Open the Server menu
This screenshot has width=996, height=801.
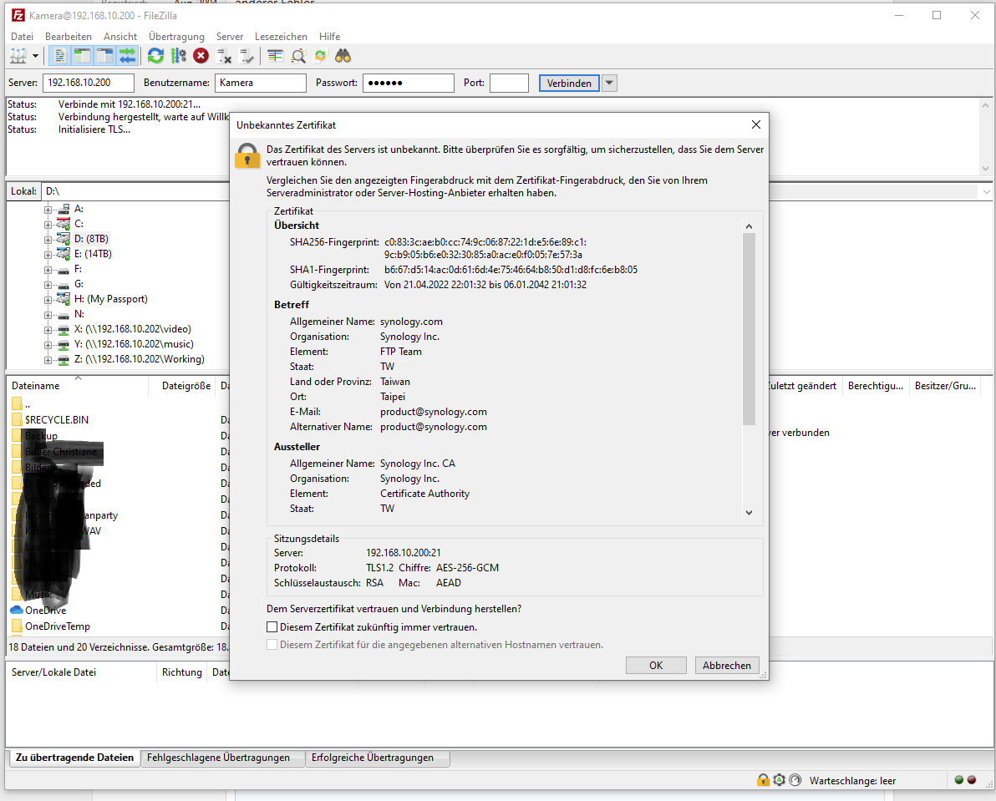click(229, 37)
